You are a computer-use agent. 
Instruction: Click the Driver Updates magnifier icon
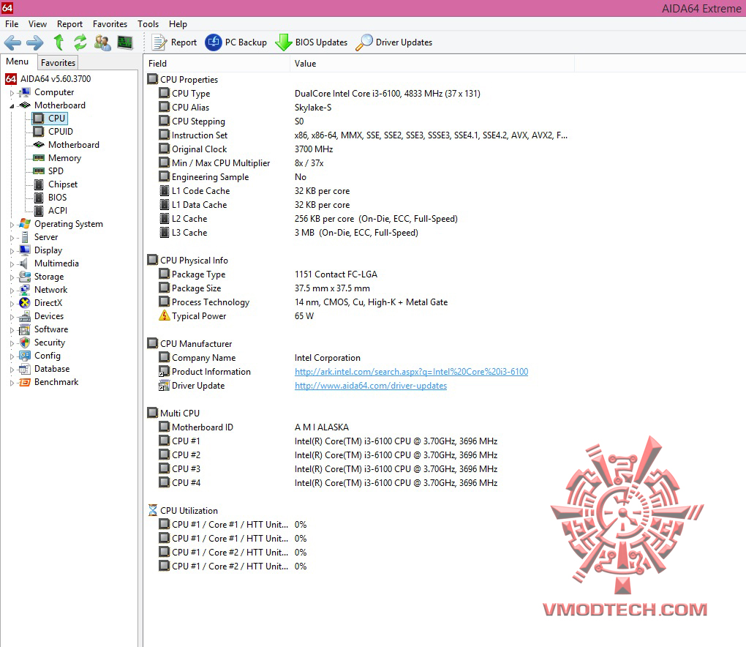pyautogui.click(x=364, y=42)
